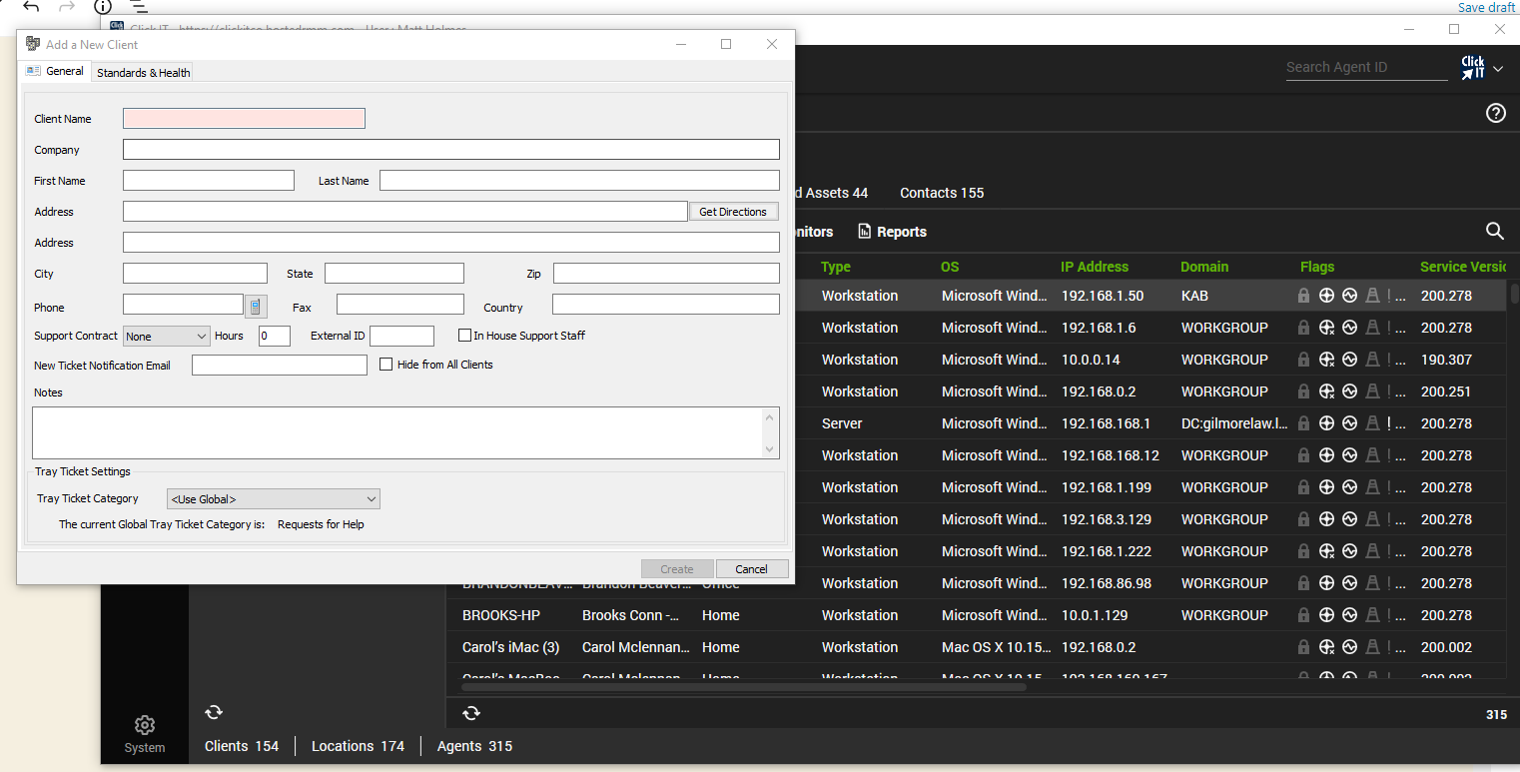
Task: Click the refresh icon below the agents table
Action: coord(471,713)
